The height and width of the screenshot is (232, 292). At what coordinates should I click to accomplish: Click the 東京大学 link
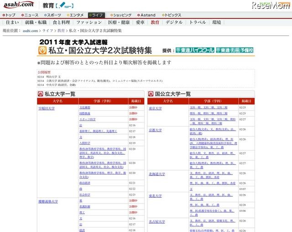point(155,109)
